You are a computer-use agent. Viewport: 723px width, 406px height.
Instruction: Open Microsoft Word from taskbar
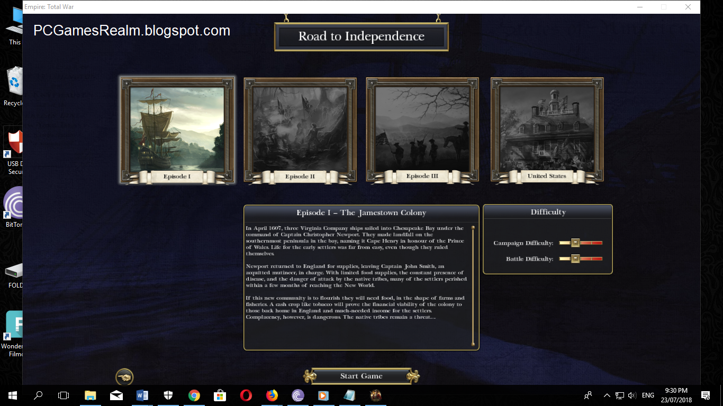click(x=142, y=395)
